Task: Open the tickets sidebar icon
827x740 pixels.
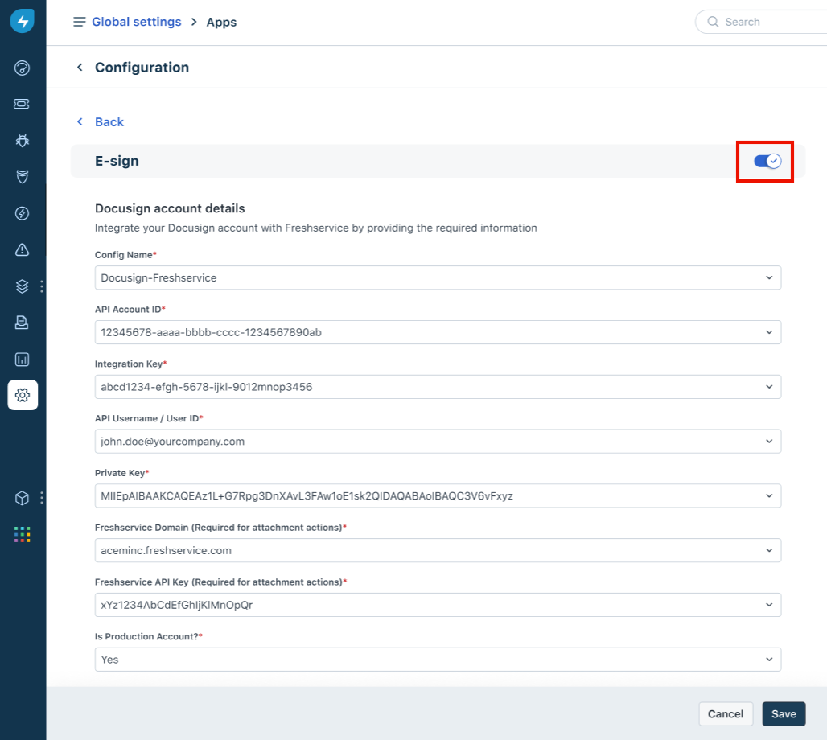Action: tap(23, 104)
